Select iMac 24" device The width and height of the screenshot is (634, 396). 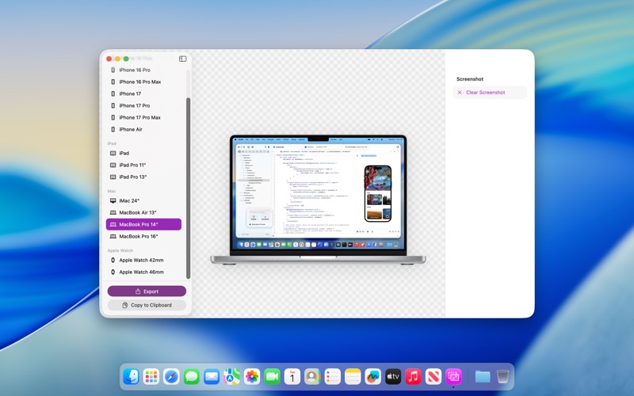tap(143, 201)
